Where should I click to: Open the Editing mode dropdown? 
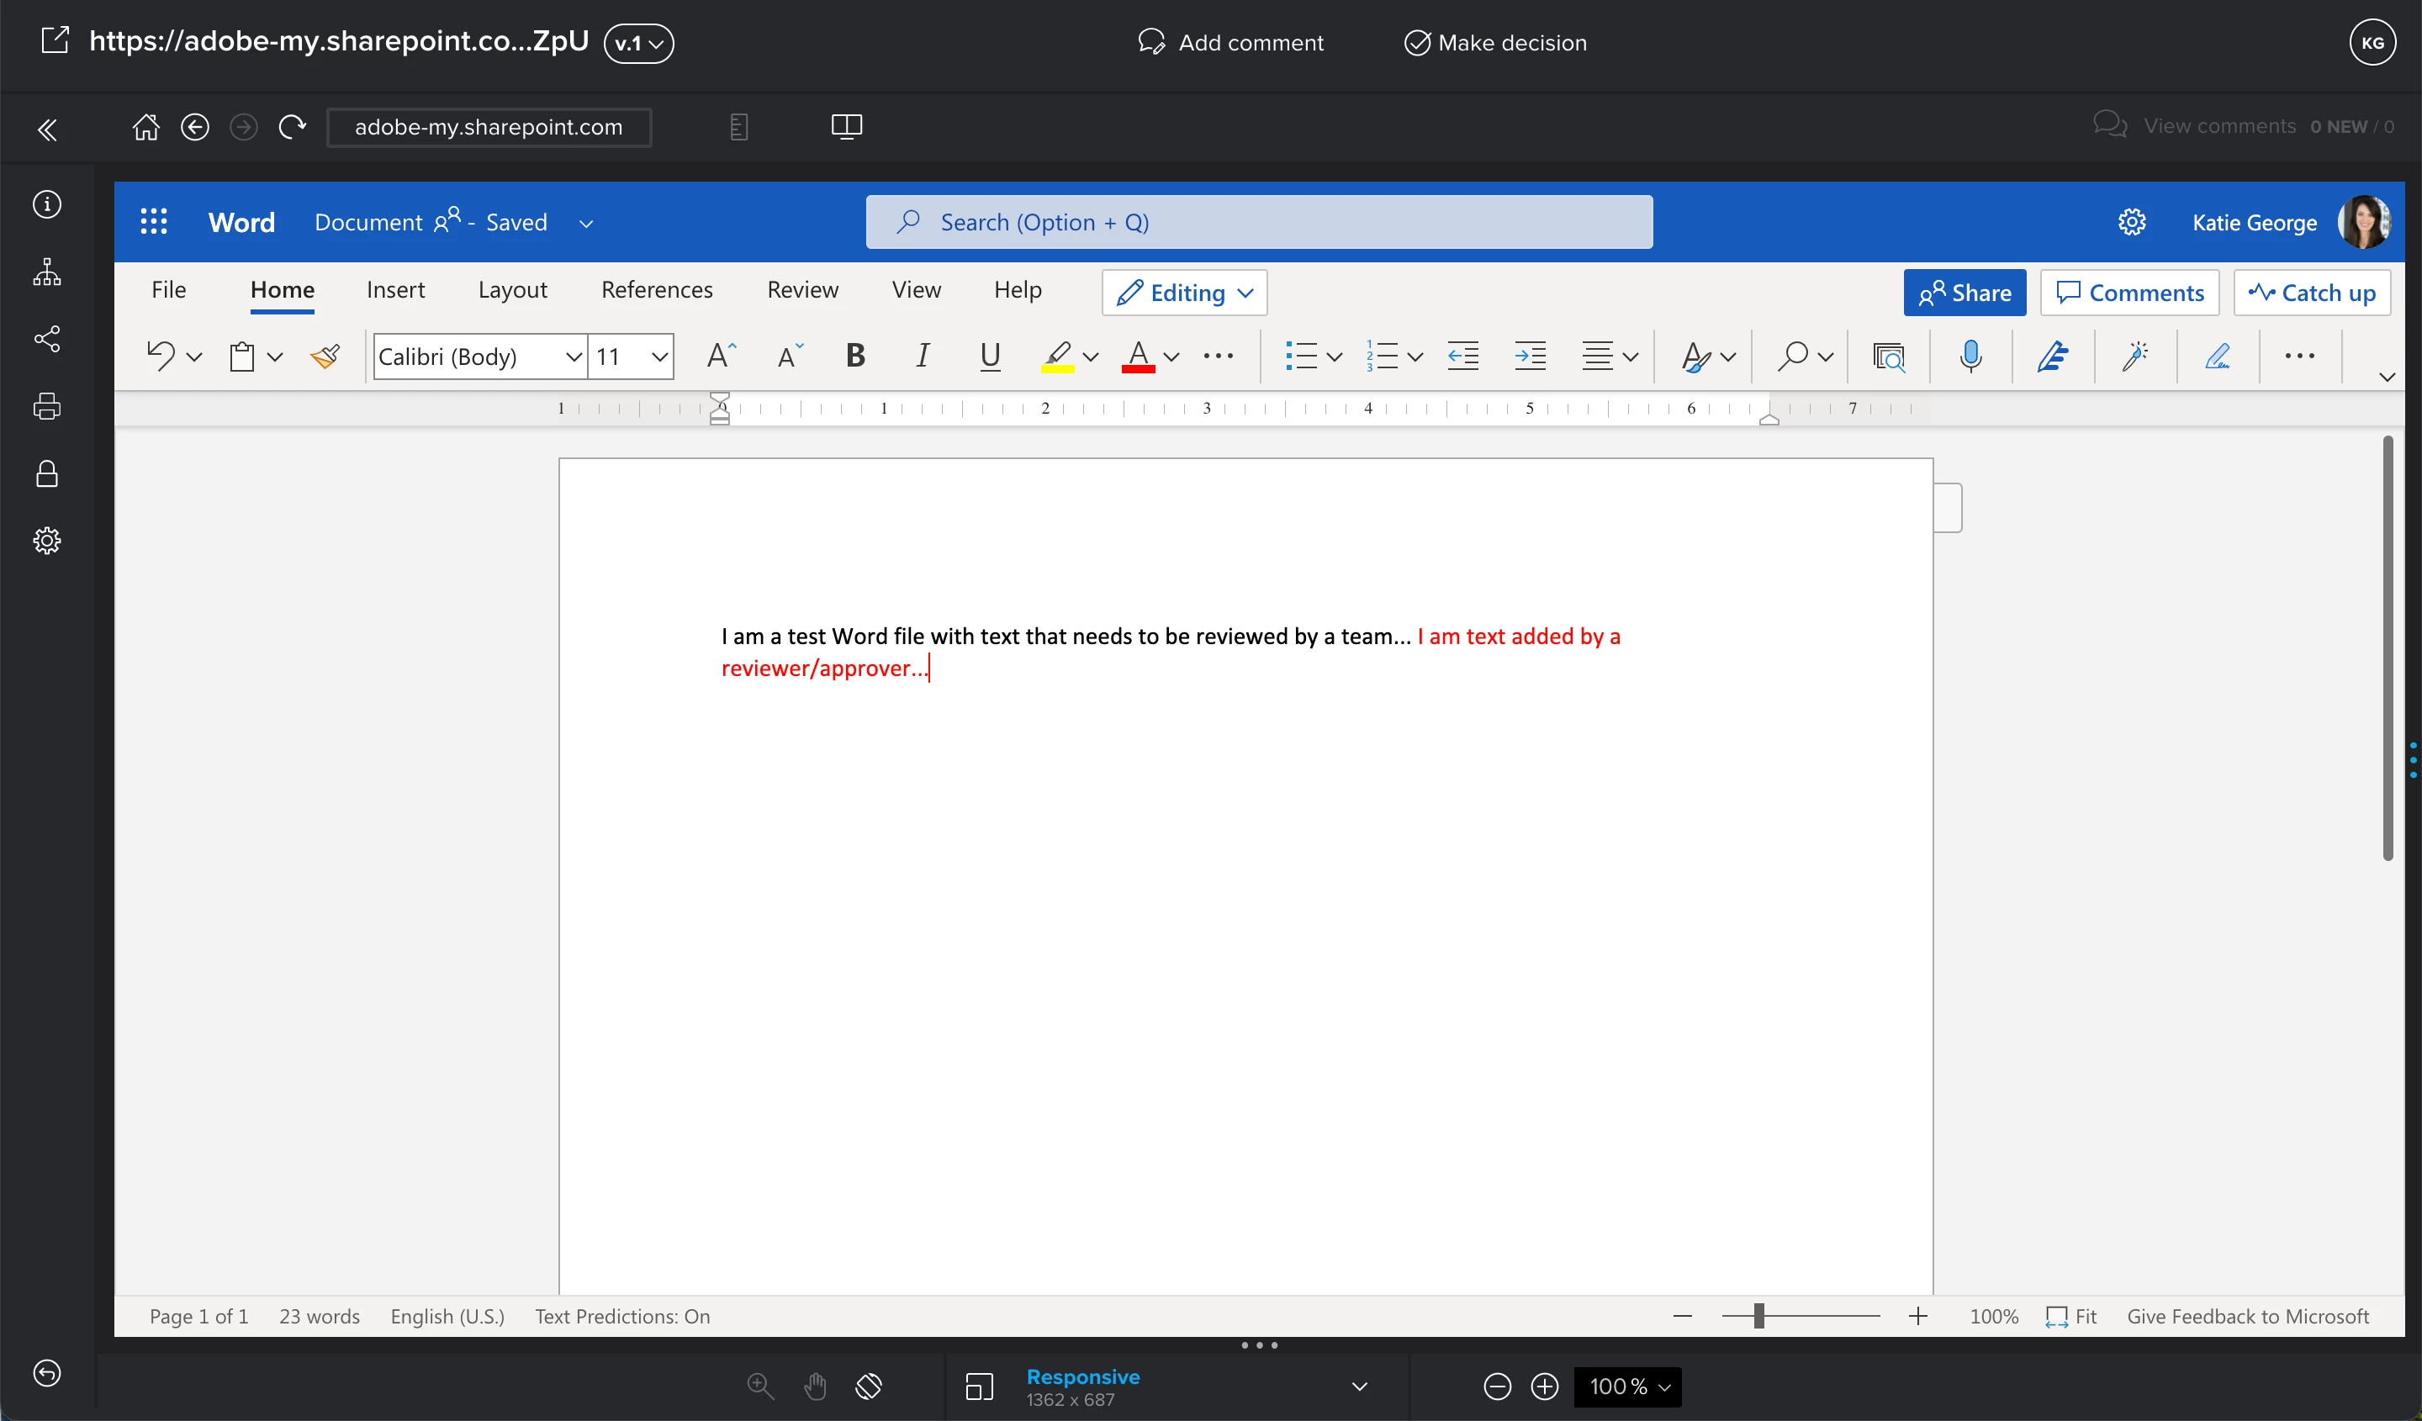point(1184,293)
